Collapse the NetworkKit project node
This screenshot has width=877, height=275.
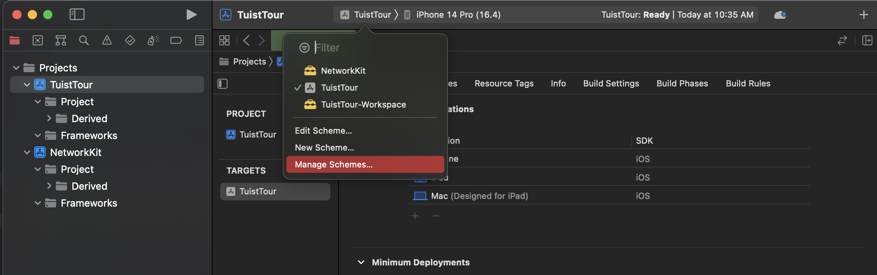(x=27, y=152)
